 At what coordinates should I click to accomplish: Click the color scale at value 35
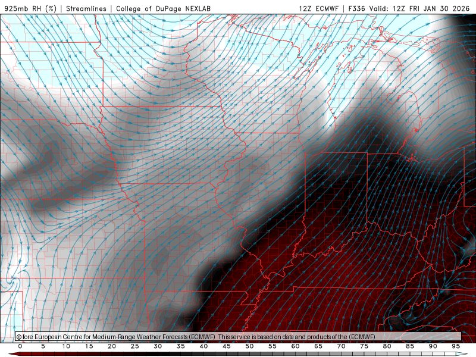pos(181,346)
